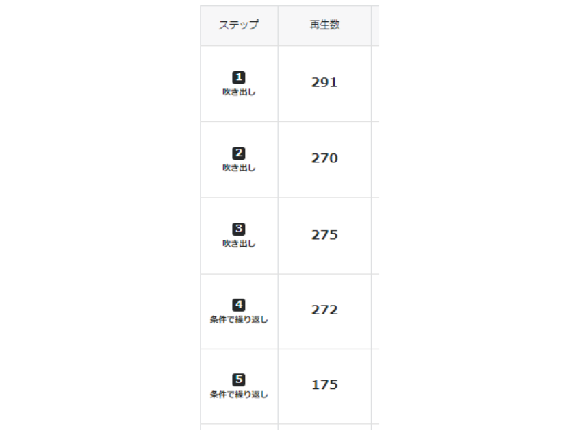This screenshot has height=435, width=566.
Task: Click the play count 291
Action: click(324, 83)
